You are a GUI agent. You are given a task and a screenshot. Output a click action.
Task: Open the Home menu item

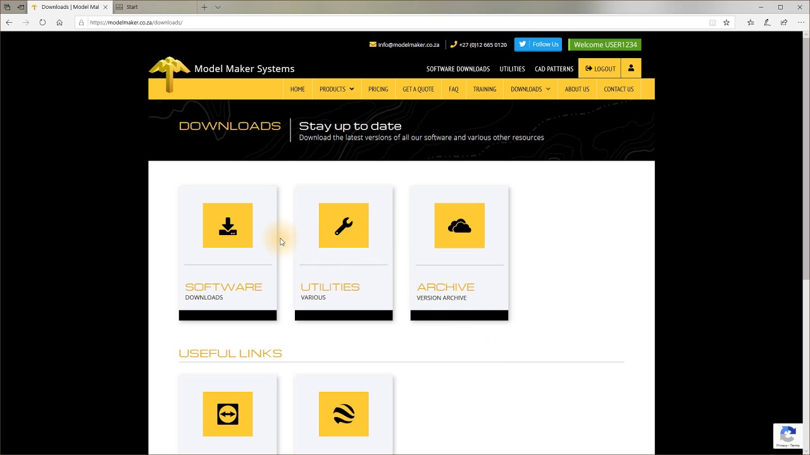[297, 89]
